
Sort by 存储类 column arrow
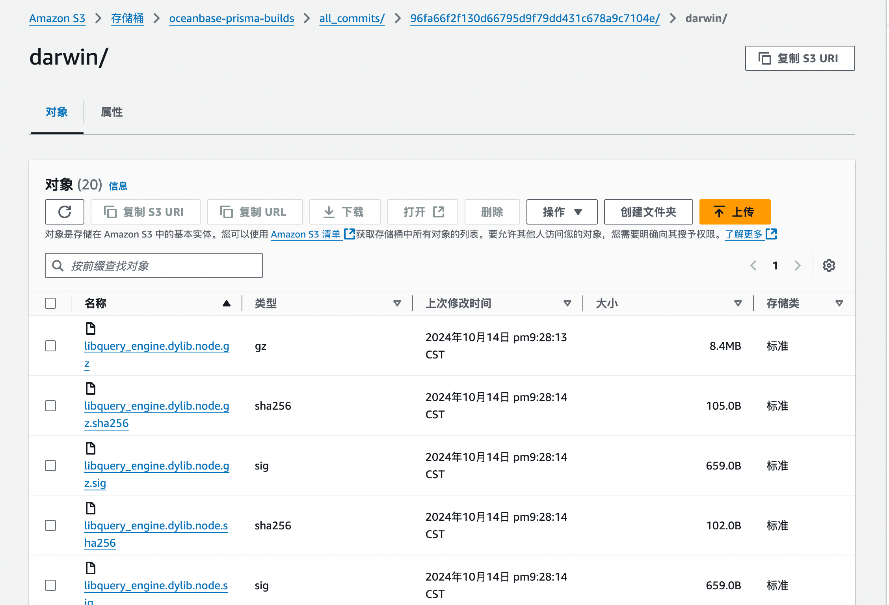[839, 303]
